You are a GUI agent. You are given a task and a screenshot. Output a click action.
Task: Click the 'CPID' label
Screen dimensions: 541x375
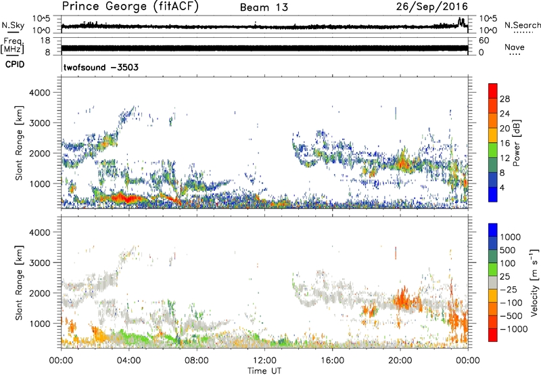15,64
